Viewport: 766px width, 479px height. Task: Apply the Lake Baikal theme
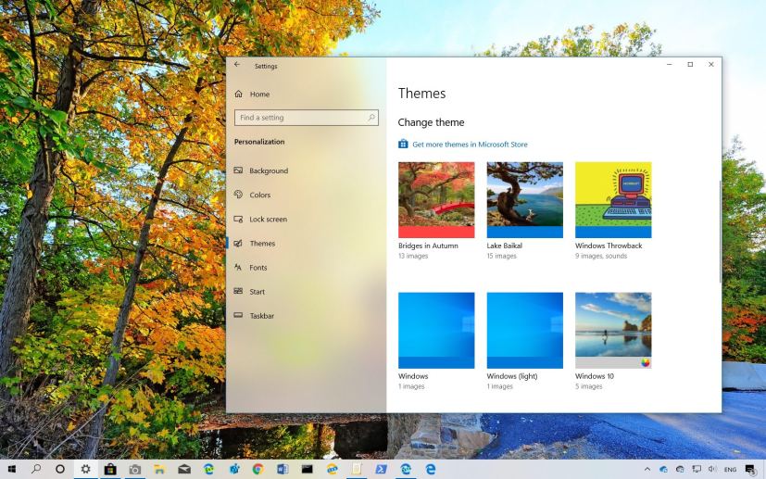pos(524,200)
